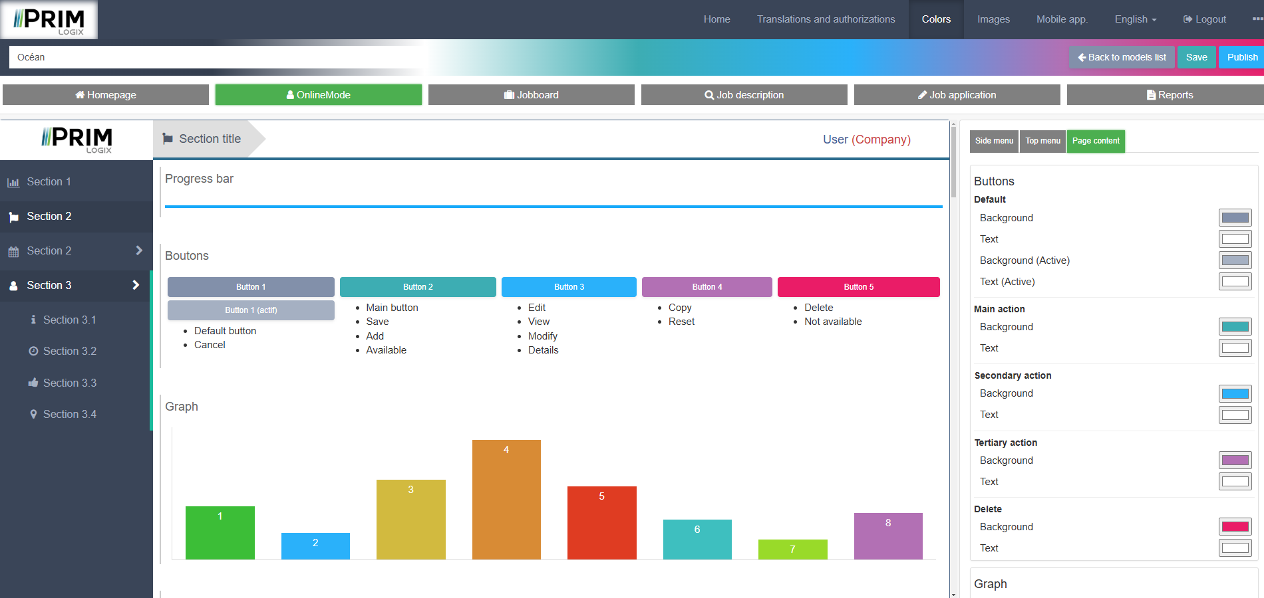This screenshot has height=598, width=1264.
Task: Collapse the Section 3 submenu chevron
Action: pyautogui.click(x=136, y=285)
